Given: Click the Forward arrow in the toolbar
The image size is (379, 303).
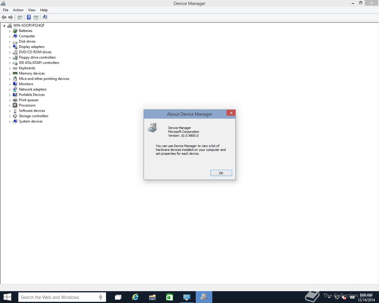Looking at the screenshot, I should click(x=11, y=17).
